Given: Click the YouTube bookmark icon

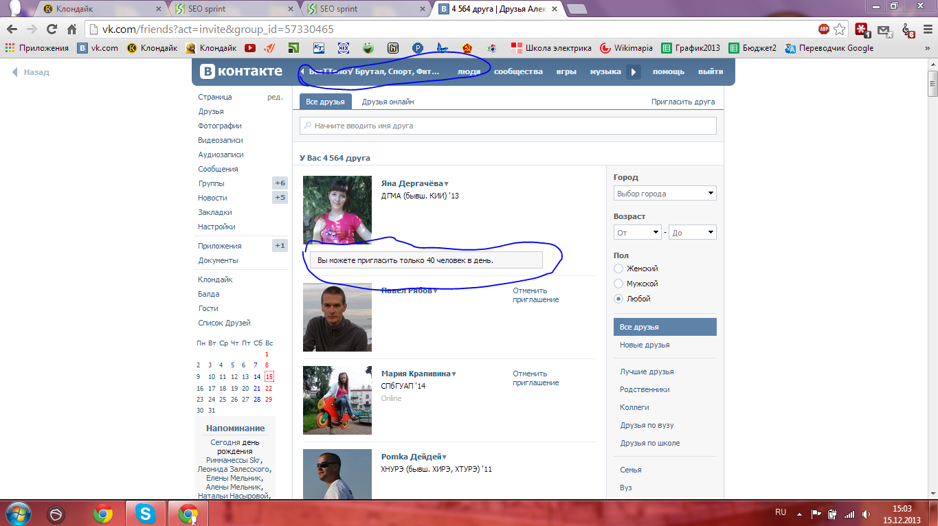Looking at the screenshot, I should click(250, 48).
